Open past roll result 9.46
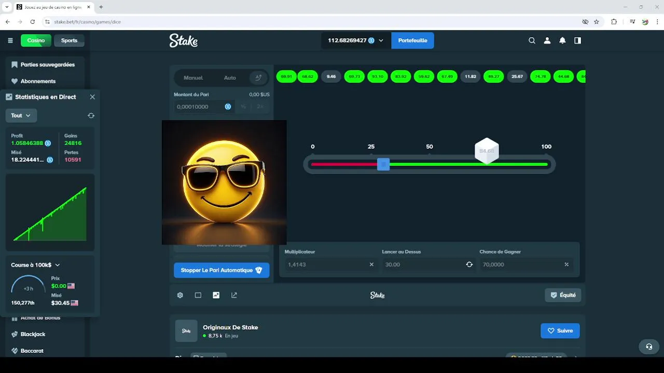664x373 pixels. pos(331,76)
